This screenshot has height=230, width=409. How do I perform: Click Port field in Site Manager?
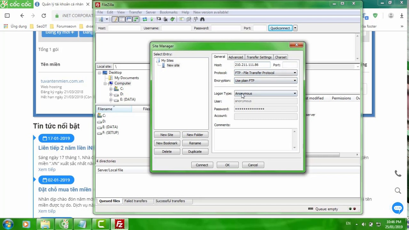pyautogui.click(x=290, y=65)
